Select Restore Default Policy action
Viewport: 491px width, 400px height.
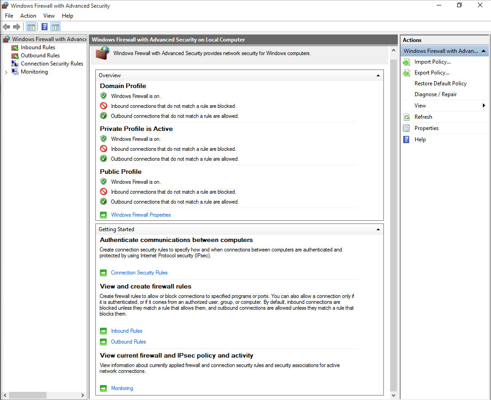point(440,84)
